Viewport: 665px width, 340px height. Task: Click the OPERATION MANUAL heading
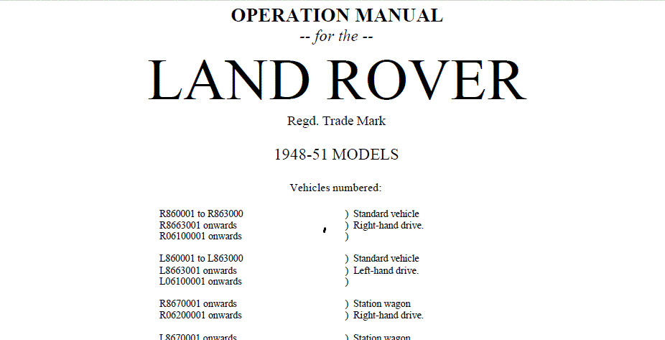[337, 15]
